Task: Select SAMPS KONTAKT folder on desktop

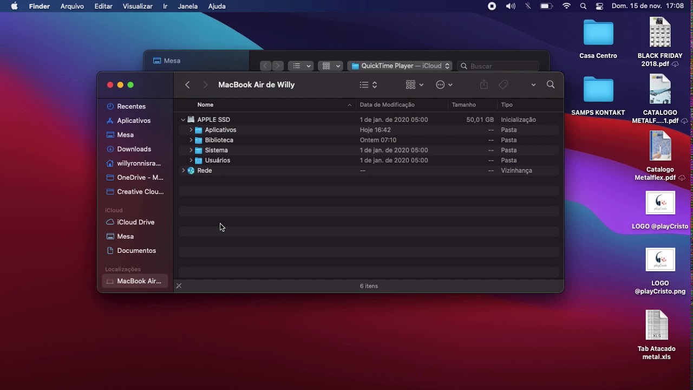Action: point(598,96)
